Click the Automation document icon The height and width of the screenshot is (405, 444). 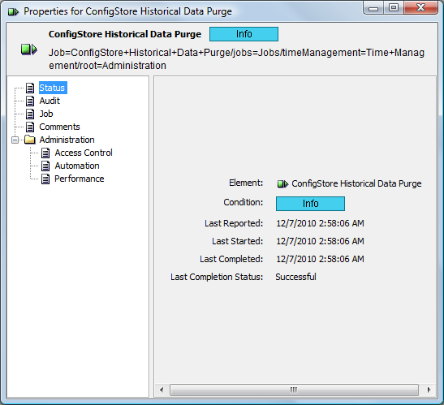point(45,166)
